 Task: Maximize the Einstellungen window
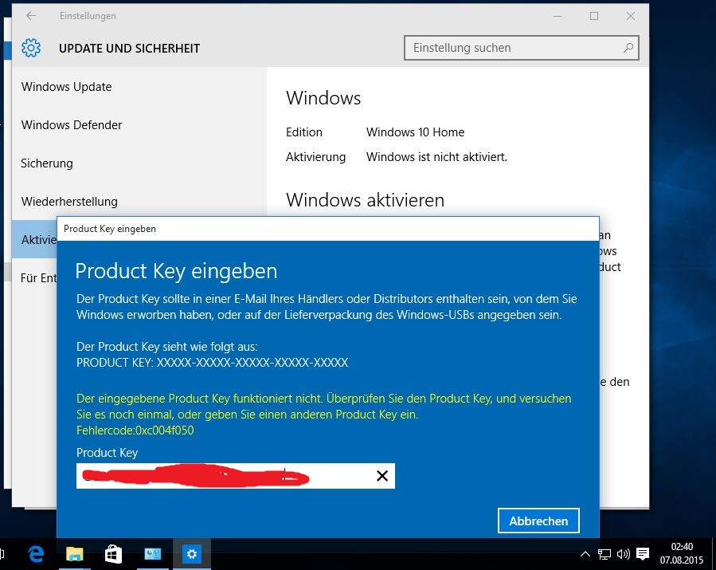594,16
